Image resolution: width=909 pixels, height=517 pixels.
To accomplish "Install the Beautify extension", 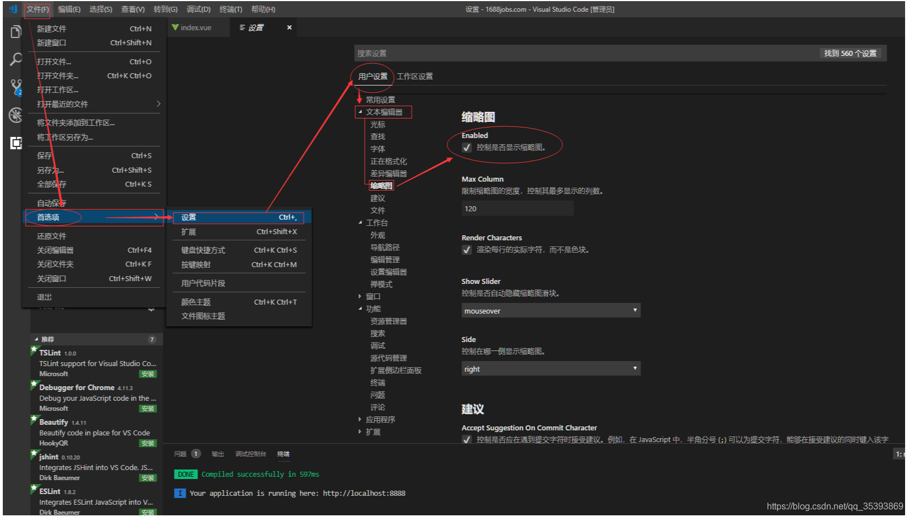I will click(148, 443).
